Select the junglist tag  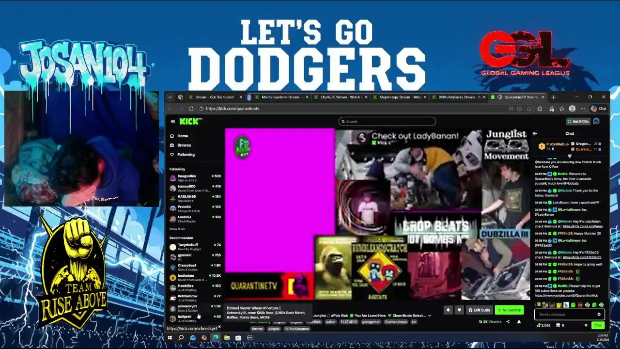tap(274, 329)
